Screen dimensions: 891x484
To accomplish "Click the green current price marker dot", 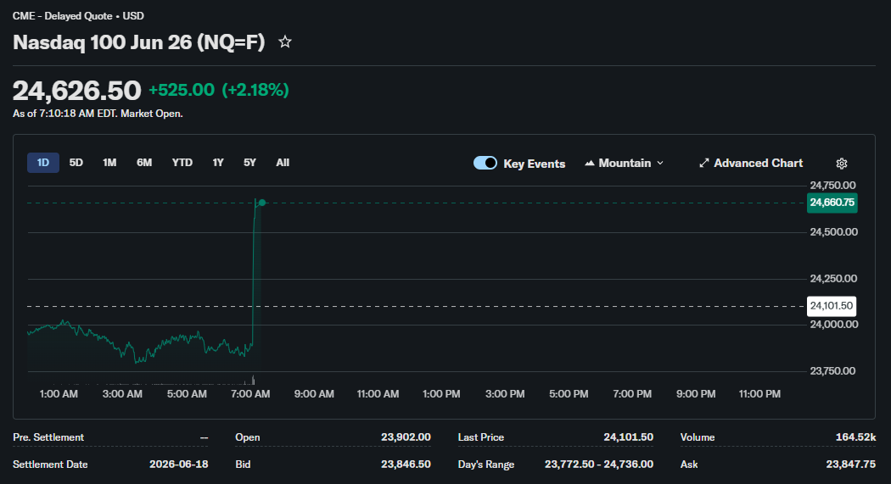I will 262,203.
